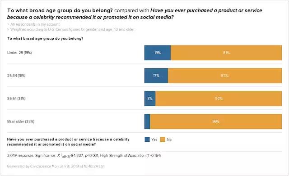
Task: Select the 81% No bar for Under 25
Action: click(226, 53)
